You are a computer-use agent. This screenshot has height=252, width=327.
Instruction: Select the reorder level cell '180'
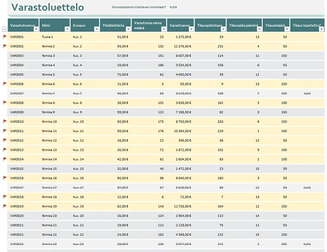click(x=221, y=178)
